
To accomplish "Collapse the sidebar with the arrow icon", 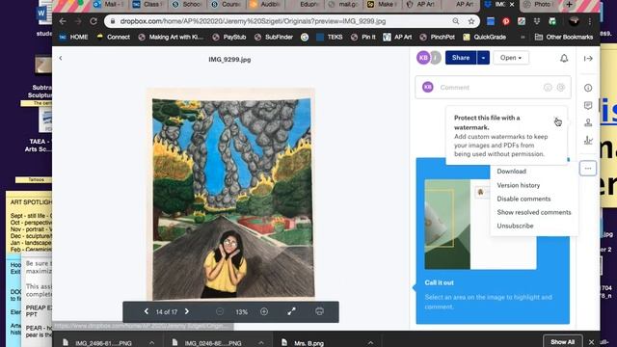I will pos(588,58).
